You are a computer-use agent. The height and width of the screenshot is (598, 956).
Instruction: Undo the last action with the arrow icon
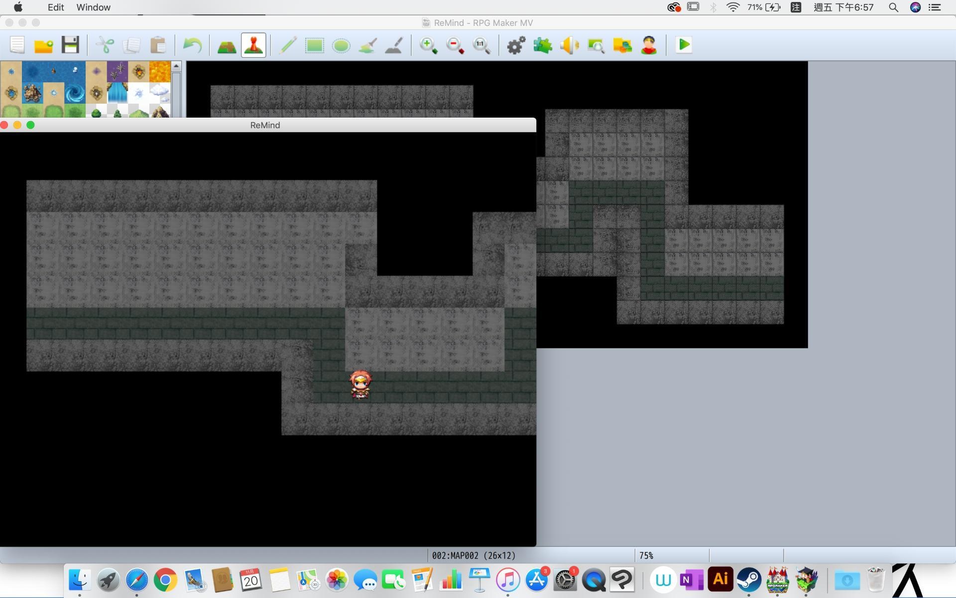[192, 45]
